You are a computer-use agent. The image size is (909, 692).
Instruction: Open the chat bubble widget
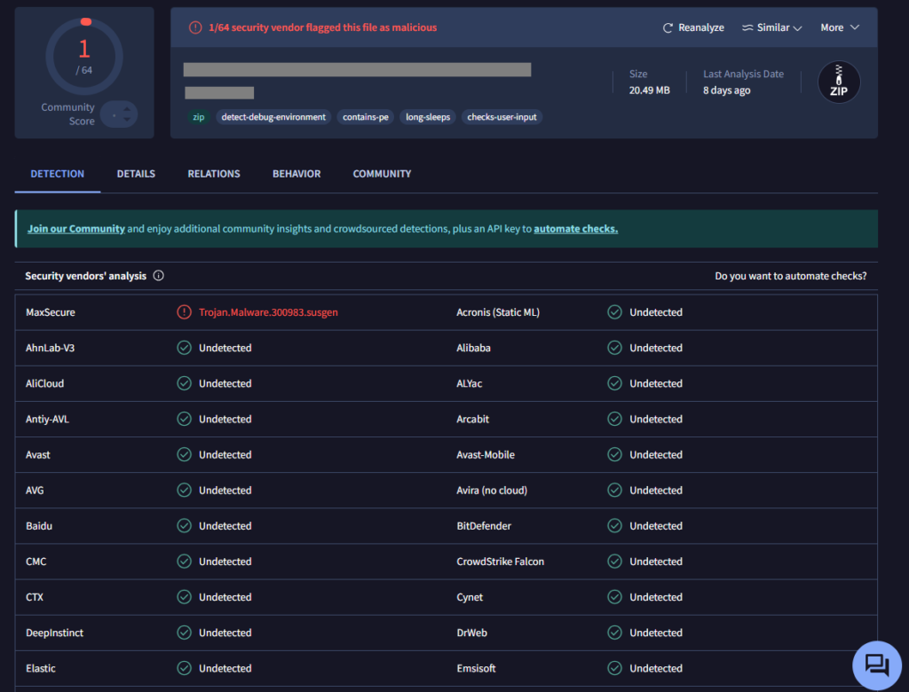pyautogui.click(x=876, y=664)
